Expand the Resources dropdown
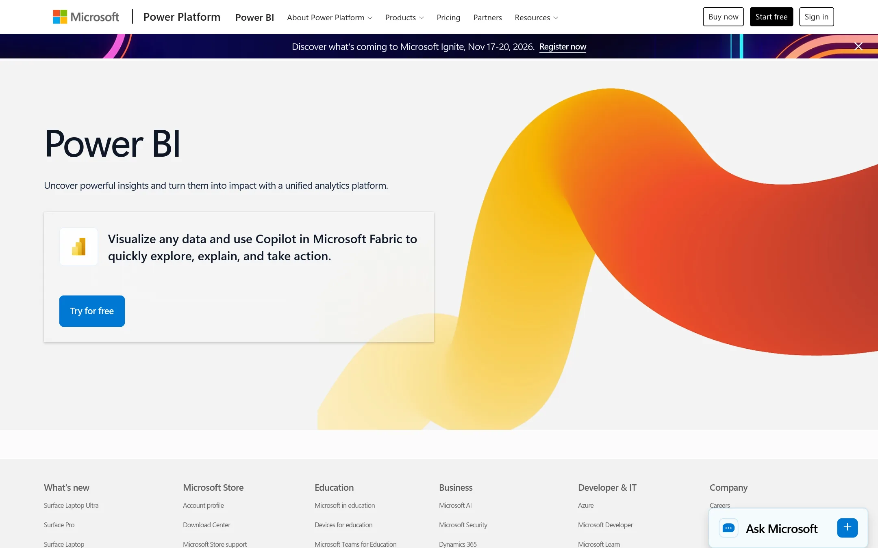878x548 pixels. click(536, 17)
